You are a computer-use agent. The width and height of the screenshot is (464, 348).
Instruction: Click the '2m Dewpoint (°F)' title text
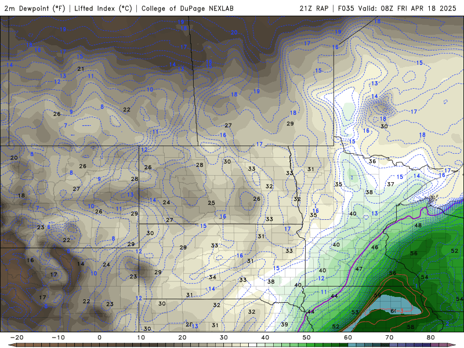coord(35,8)
